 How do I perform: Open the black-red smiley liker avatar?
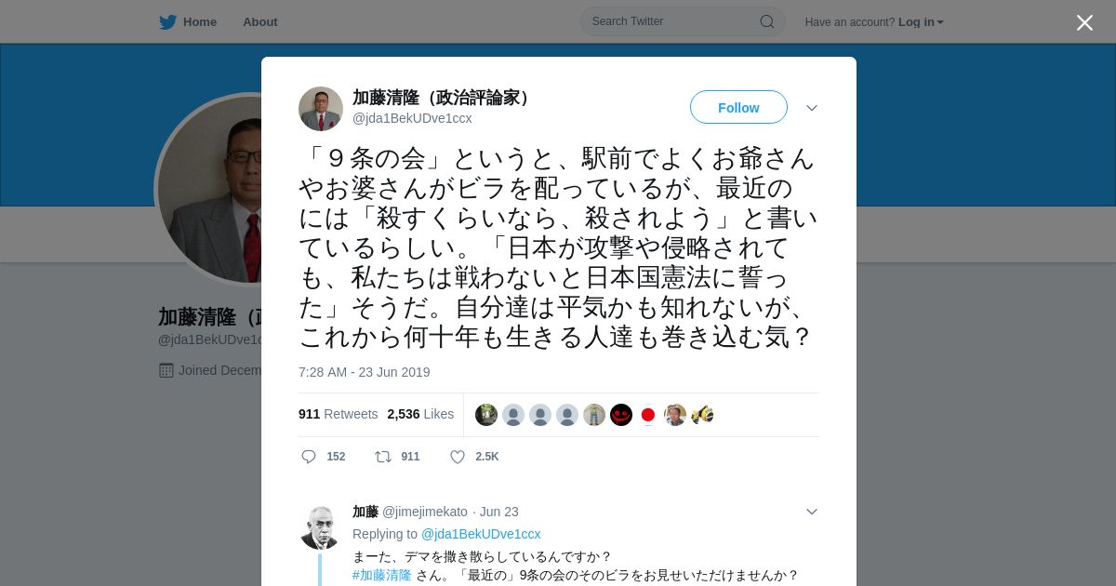(x=621, y=415)
